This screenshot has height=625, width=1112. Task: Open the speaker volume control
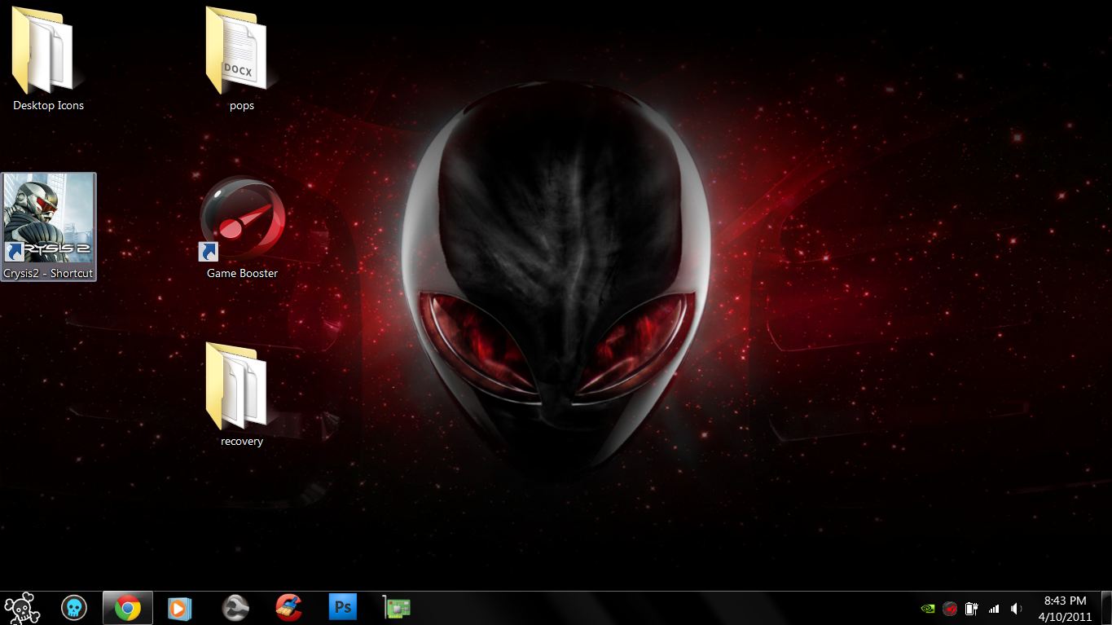pyautogui.click(x=1016, y=608)
